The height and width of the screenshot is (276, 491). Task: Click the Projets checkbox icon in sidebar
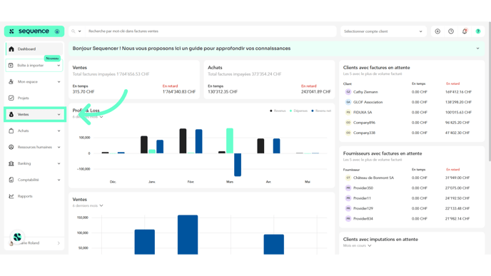[x=11, y=98]
